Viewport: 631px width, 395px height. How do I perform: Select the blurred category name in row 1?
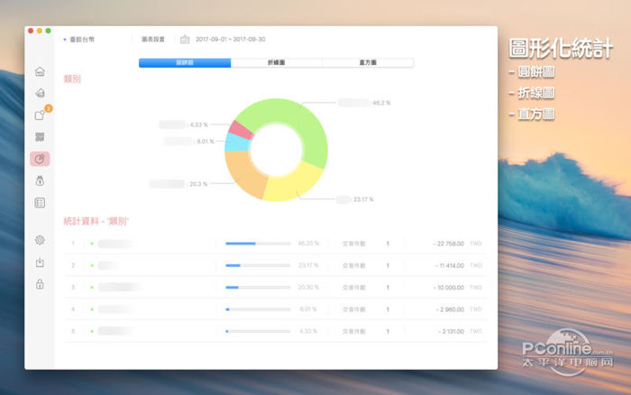coord(116,243)
